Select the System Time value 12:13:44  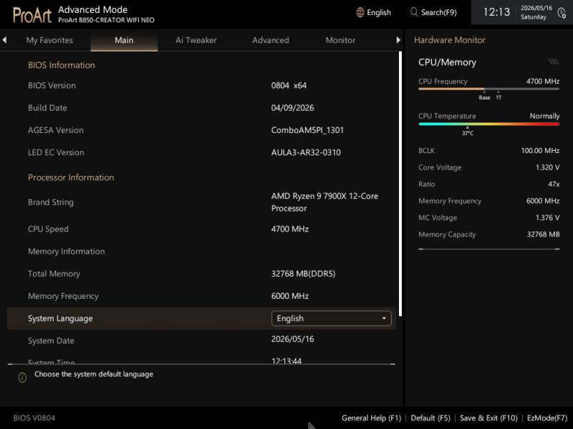click(x=286, y=361)
